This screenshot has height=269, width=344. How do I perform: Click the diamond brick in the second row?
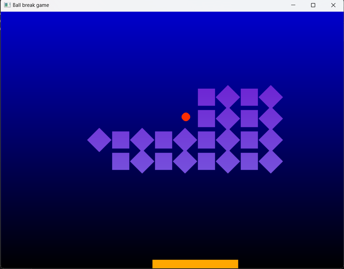click(228, 118)
